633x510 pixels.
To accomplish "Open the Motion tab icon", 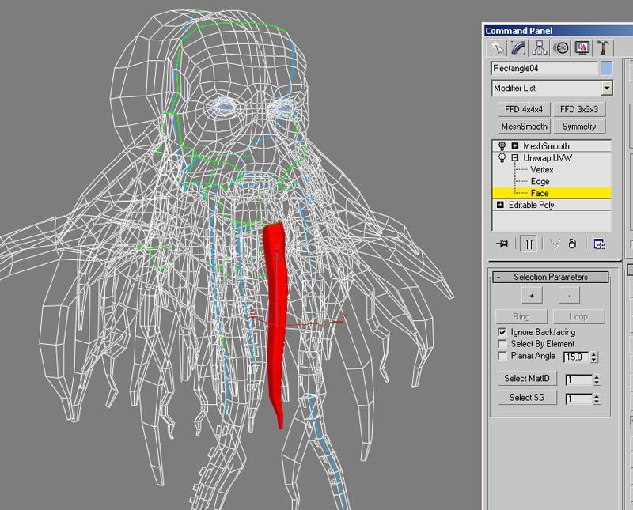I will pos(561,48).
